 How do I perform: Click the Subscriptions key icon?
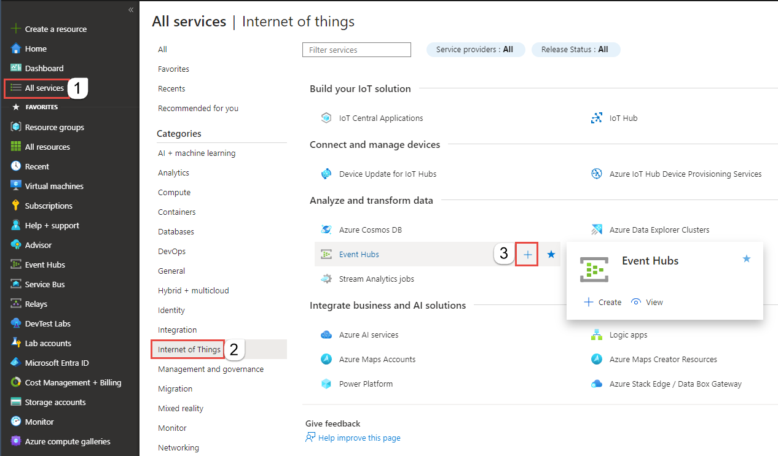(16, 206)
